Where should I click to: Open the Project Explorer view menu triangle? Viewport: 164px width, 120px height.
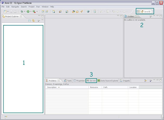click(42, 20)
